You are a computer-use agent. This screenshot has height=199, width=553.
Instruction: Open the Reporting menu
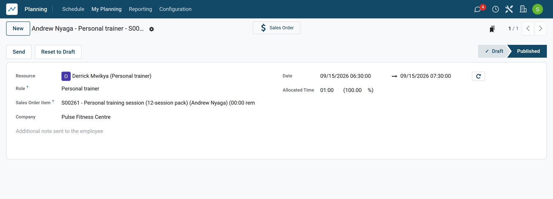(x=140, y=9)
